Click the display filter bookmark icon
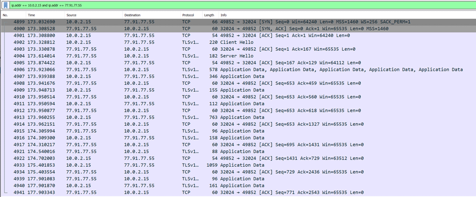 click(x=5, y=5)
